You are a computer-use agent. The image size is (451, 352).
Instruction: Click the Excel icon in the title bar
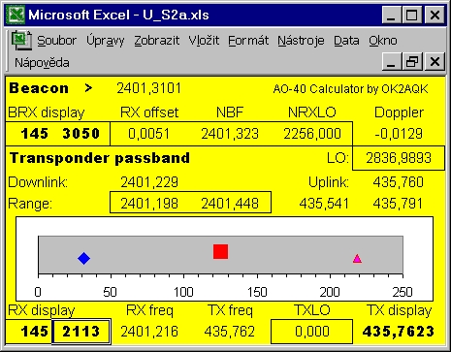pyautogui.click(x=16, y=15)
